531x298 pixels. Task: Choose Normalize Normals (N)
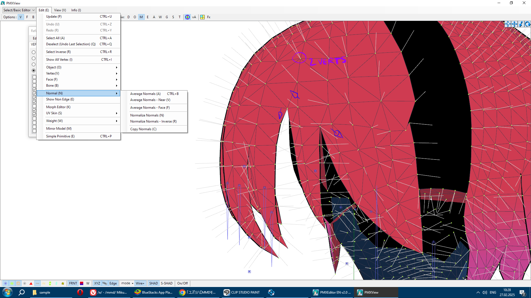pos(154,115)
